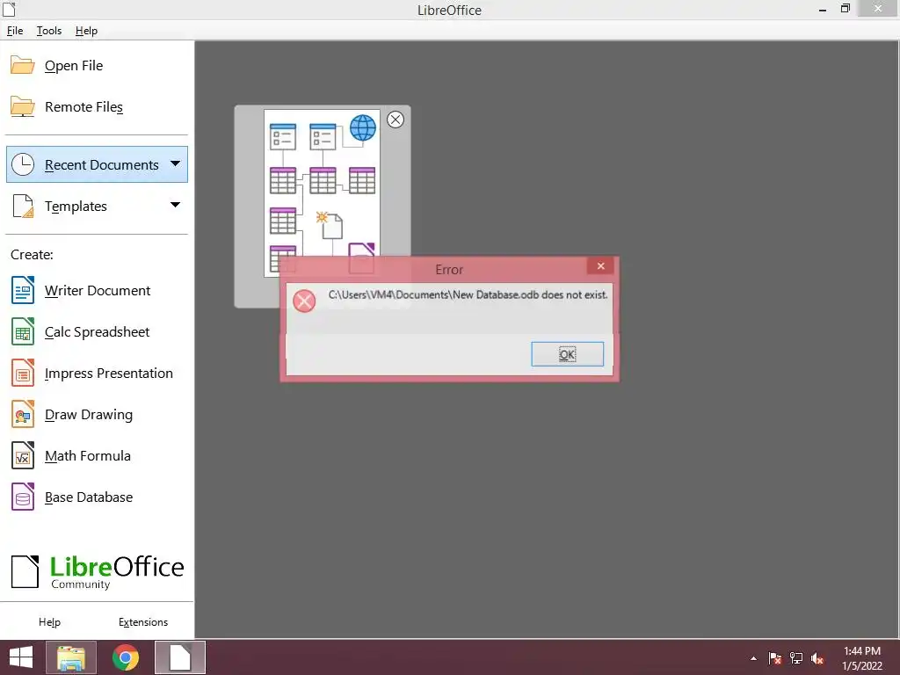Click Remote Files label
Screen dimensions: 900x675
(83, 106)
